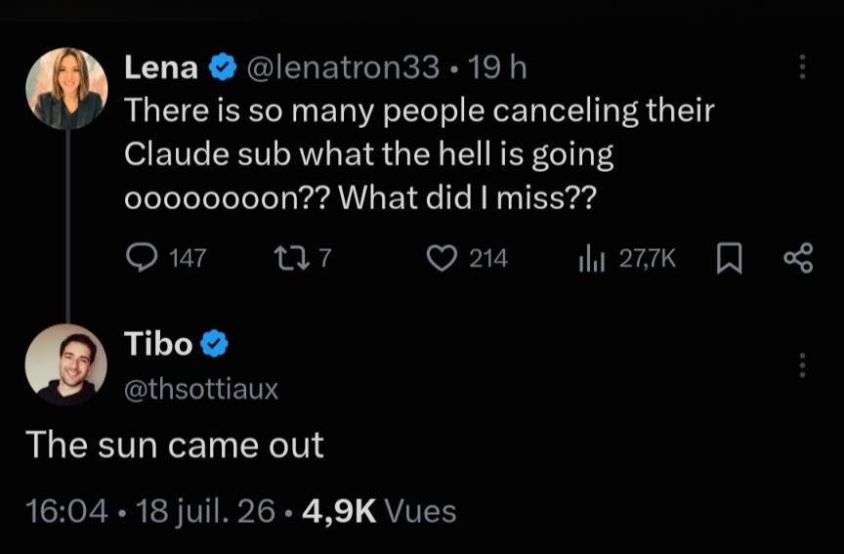Open the @lenatron33 handle
Screen dimensions: 844x554
click(343, 67)
